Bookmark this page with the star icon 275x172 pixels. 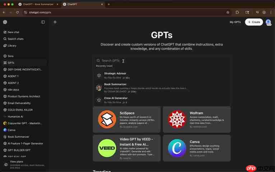point(228,13)
